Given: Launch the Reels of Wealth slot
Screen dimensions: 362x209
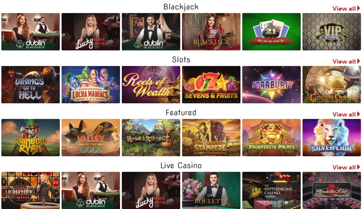Looking at the screenshot, I should [x=151, y=85].
